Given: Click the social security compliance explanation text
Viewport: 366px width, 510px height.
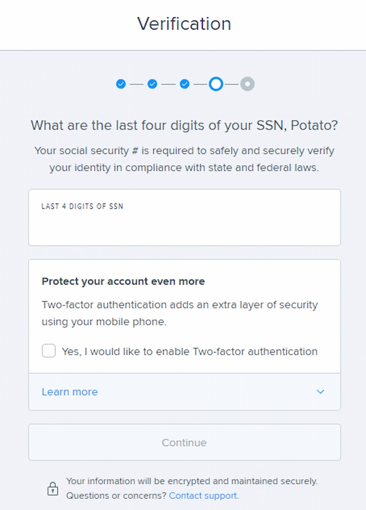Looking at the screenshot, I should (184, 159).
